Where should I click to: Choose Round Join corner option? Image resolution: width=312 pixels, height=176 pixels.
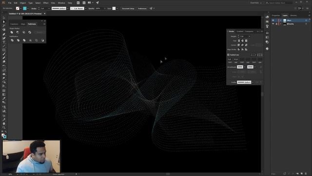[x=242, y=45]
